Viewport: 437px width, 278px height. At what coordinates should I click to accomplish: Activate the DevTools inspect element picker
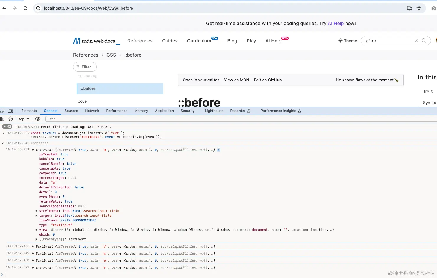point(3,111)
